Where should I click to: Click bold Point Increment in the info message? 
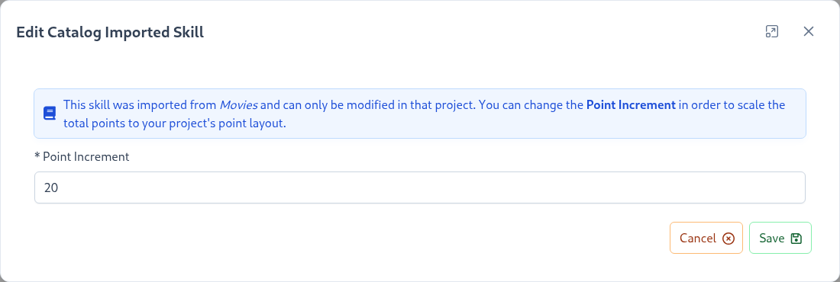(x=631, y=105)
